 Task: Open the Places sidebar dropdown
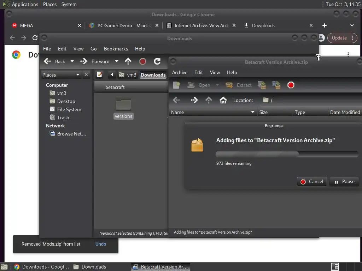coord(61,75)
